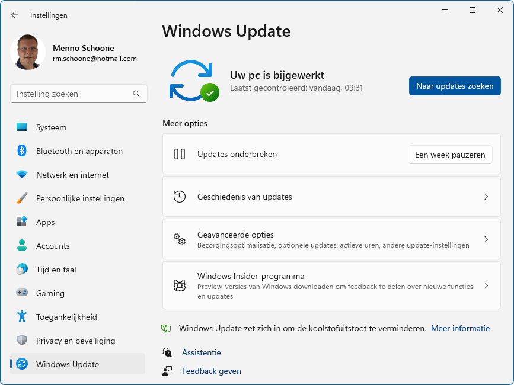This screenshot has width=514, height=385.
Task: Select Netwerk en internet
Action: (78, 175)
